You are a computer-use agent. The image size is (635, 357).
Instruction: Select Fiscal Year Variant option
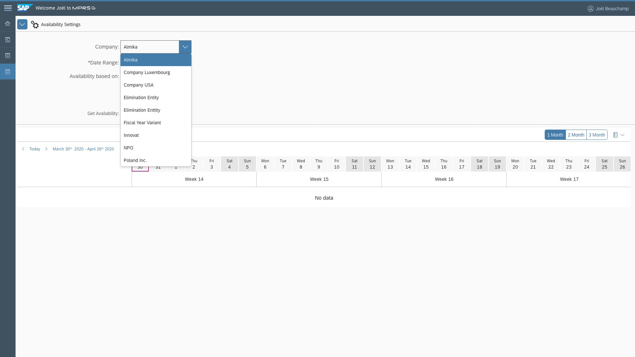(156, 123)
